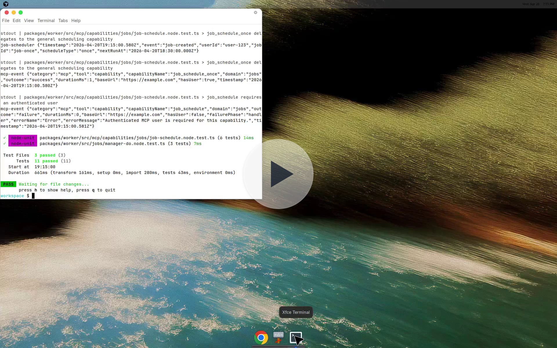The height and width of the screenshot is (348, 557).
Task: Click the system logo in the top-left corner
Action: coord(6,4)
